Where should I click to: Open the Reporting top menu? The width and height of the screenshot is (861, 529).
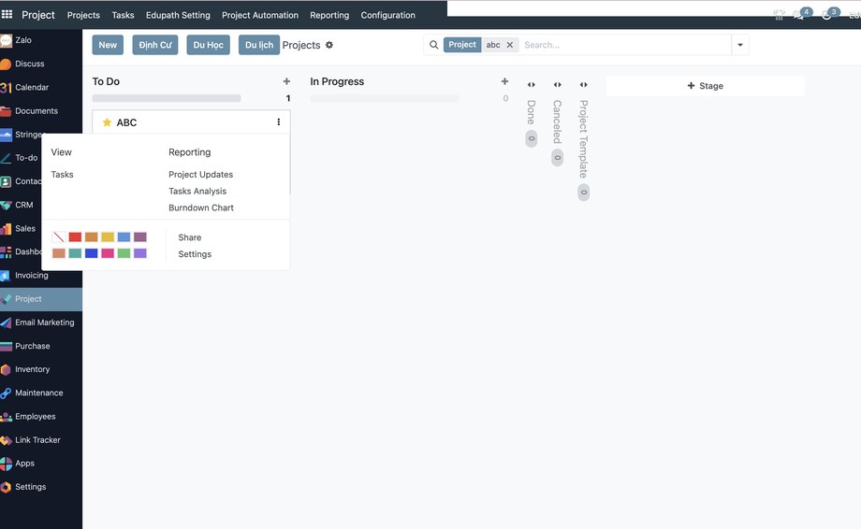(329, 15)
